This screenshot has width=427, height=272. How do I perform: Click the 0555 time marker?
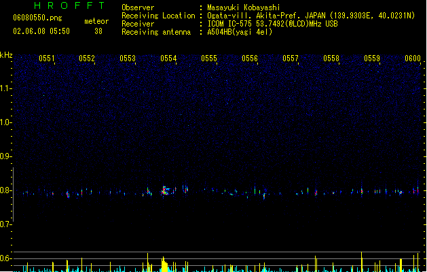coord(209,58)
